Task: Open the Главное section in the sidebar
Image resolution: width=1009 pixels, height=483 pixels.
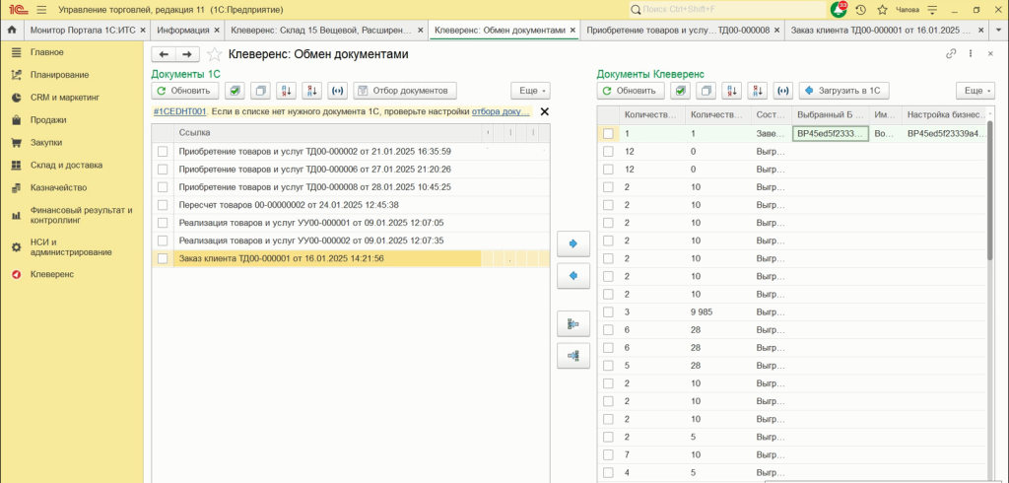Action: click(71, 52)
